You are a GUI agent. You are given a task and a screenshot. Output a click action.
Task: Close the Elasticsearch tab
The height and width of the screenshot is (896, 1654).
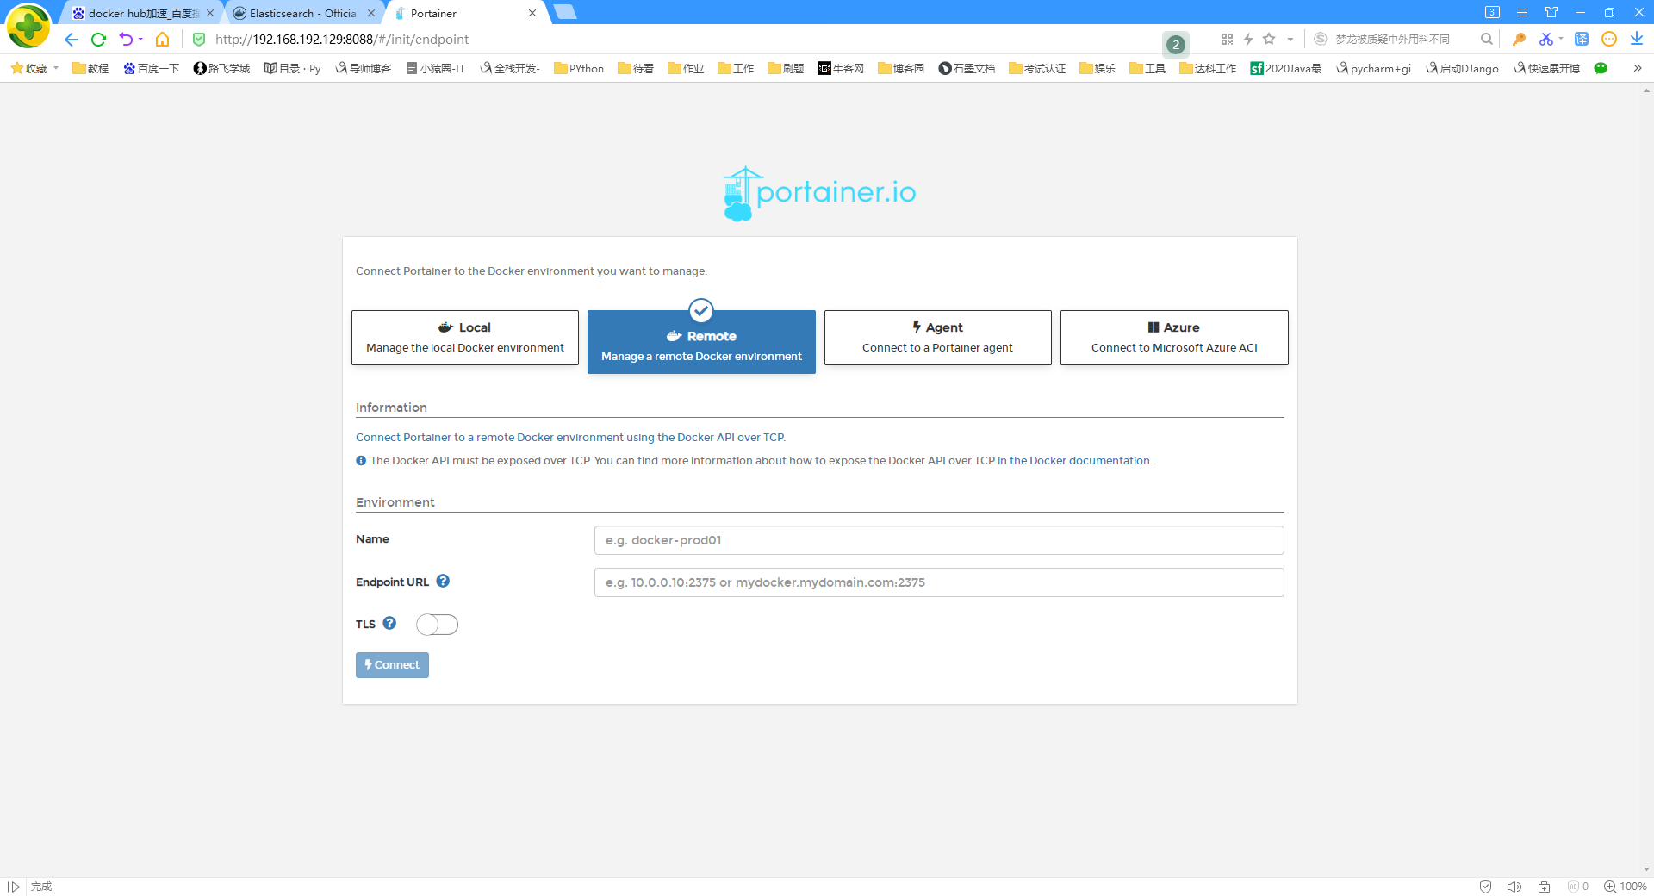371,13
